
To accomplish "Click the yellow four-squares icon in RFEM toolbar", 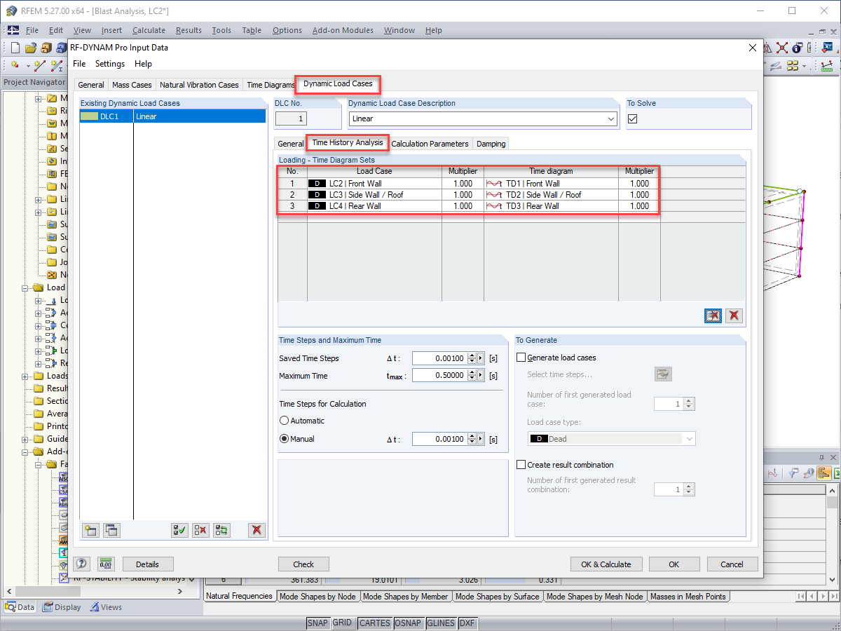I will tap(793, 65).
